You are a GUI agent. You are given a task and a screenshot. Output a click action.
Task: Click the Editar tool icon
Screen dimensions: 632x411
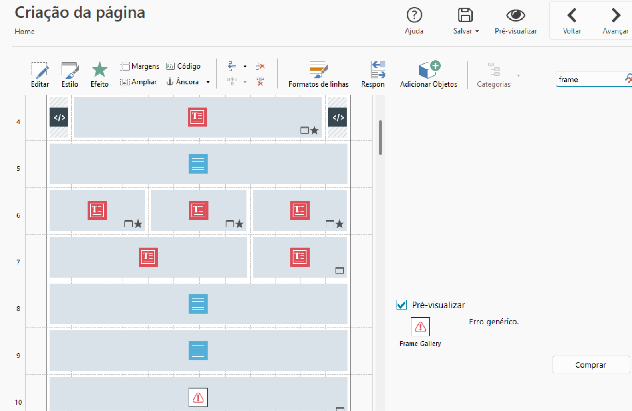[x=40, y=71]
